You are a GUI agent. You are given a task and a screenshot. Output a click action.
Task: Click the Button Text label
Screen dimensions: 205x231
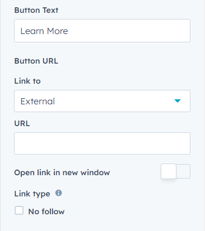tap(36, 10)
